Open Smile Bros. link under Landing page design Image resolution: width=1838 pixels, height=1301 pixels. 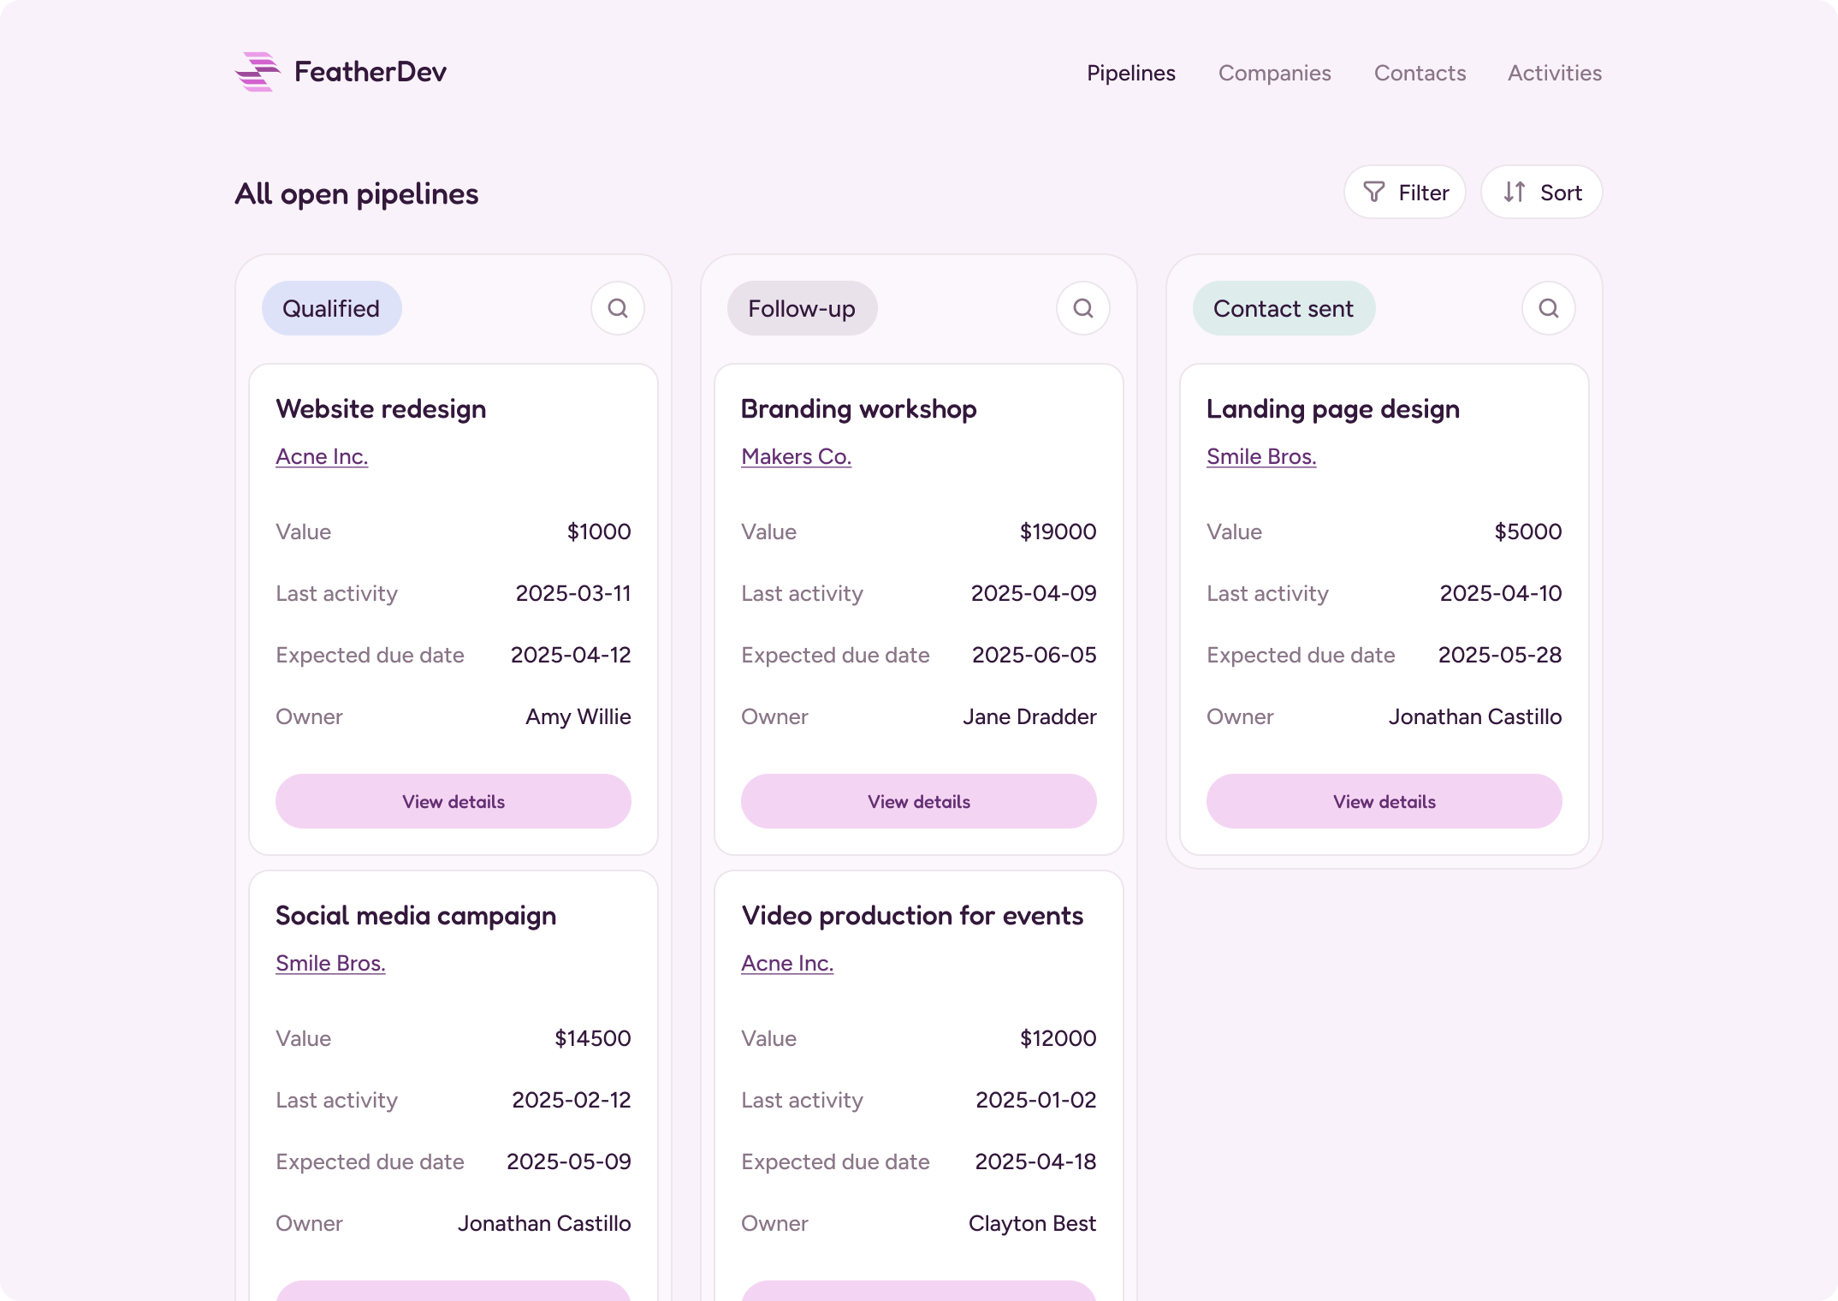tap(1260, 457)
